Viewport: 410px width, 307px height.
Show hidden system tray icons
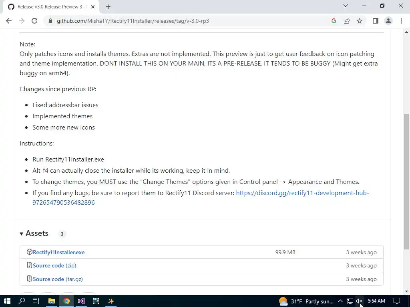coord(340,301)
